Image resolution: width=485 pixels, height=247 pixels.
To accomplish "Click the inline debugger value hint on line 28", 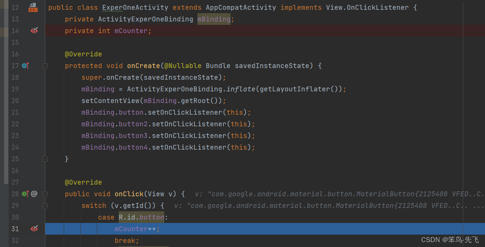I will point(340,194).
